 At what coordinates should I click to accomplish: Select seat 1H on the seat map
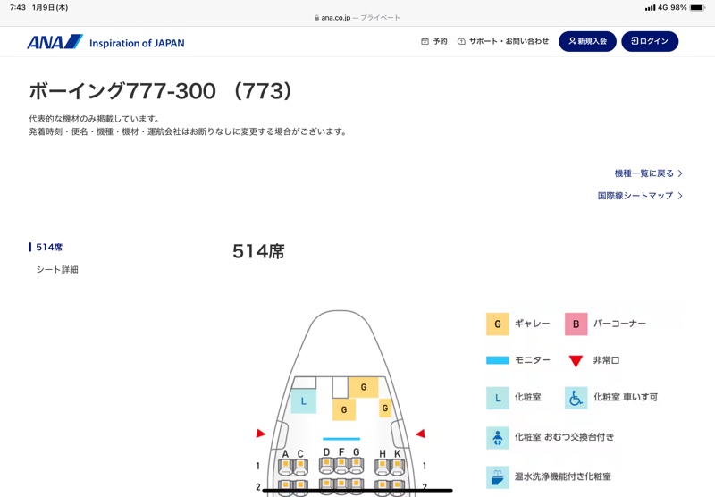click(383, 466)
